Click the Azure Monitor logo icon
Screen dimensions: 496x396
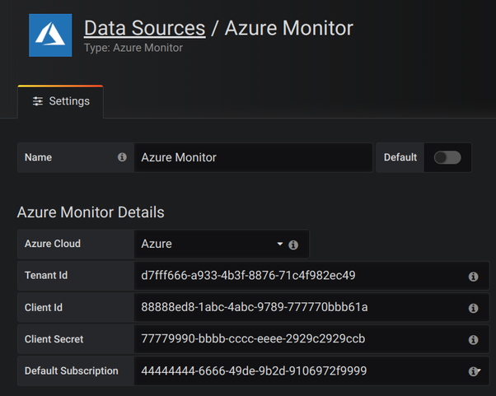tap(50, 35)
